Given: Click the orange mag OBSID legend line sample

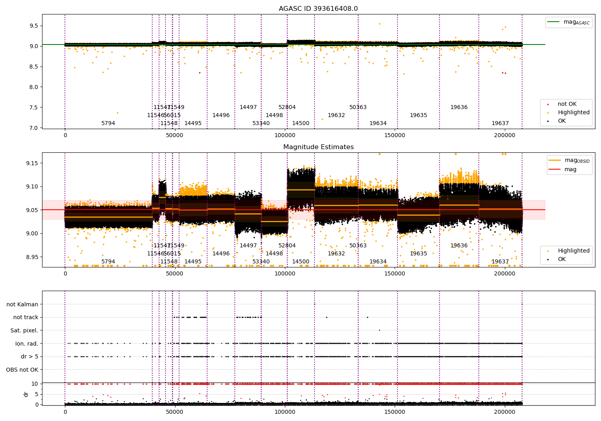Looking at the screenshot, I should point(555,160).
